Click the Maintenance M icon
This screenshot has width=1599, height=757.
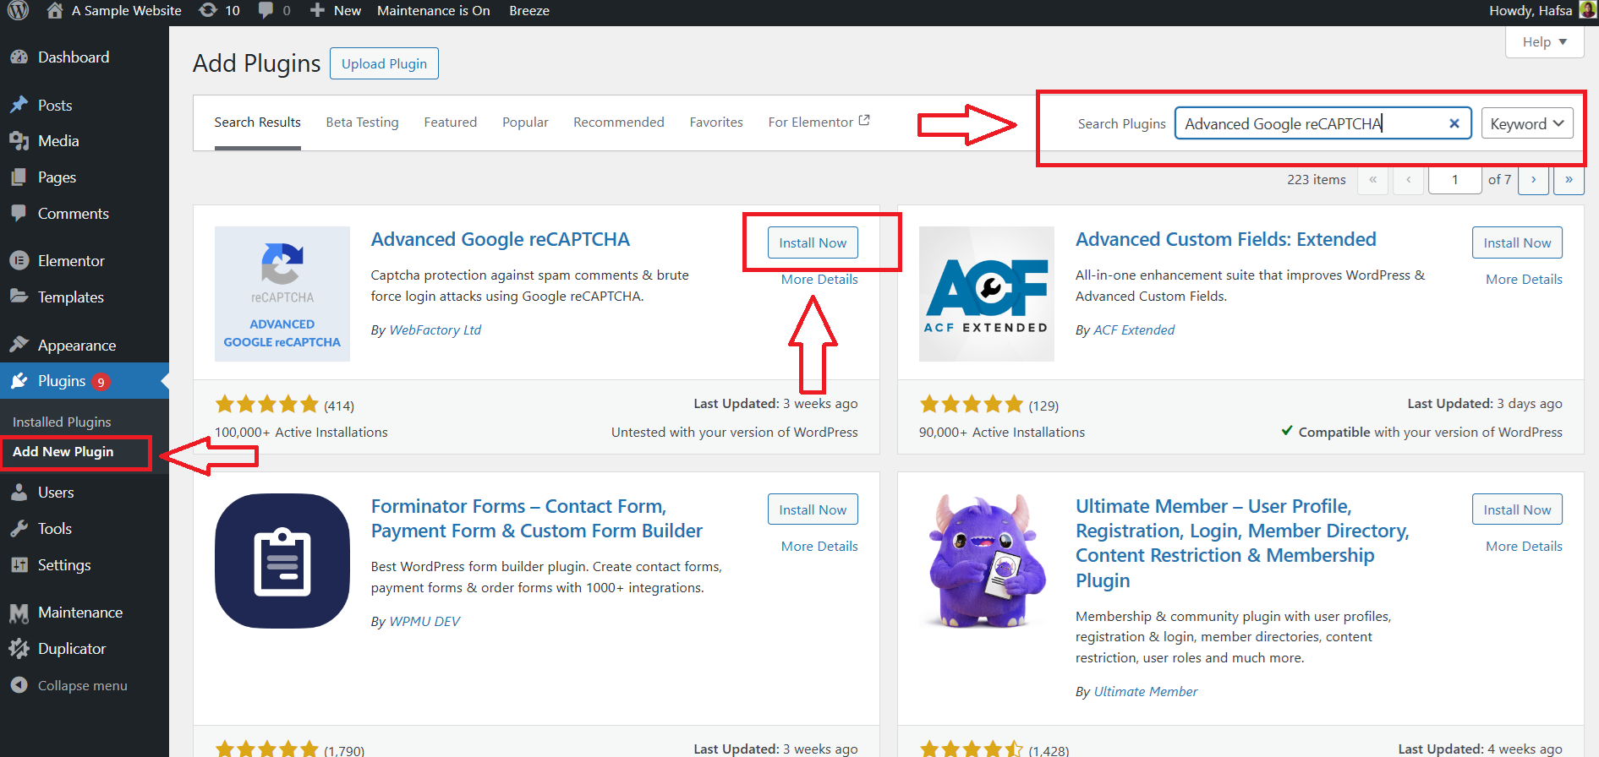click(19, 613)
